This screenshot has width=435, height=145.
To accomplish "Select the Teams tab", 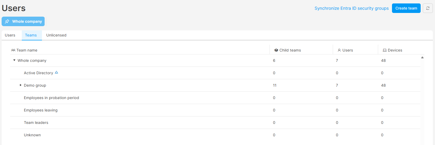I will [x=31, y=35].
